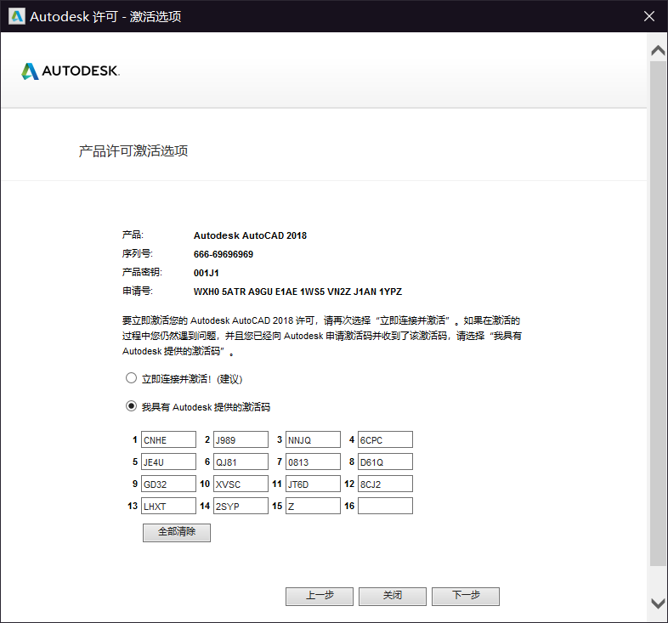Click activation code field 7 containing 0813
The height and width of the screenshot is (623, 668).
click(x=313, y=462)
